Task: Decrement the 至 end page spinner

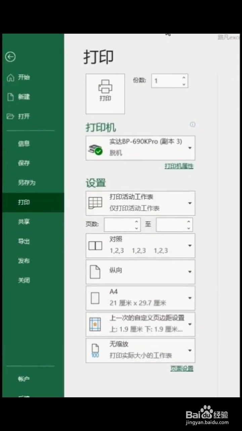Action: click(189, 228)
